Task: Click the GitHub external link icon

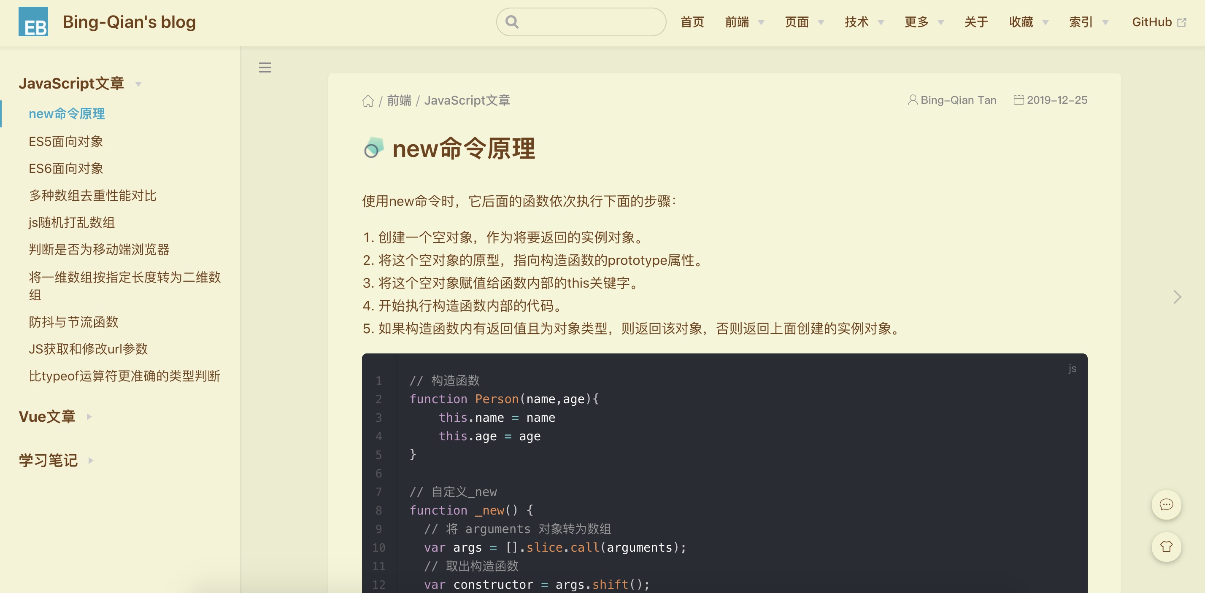Action: coord(1182,22)
